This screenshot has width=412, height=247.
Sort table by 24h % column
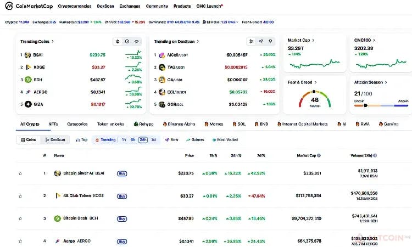coord(236,156)
